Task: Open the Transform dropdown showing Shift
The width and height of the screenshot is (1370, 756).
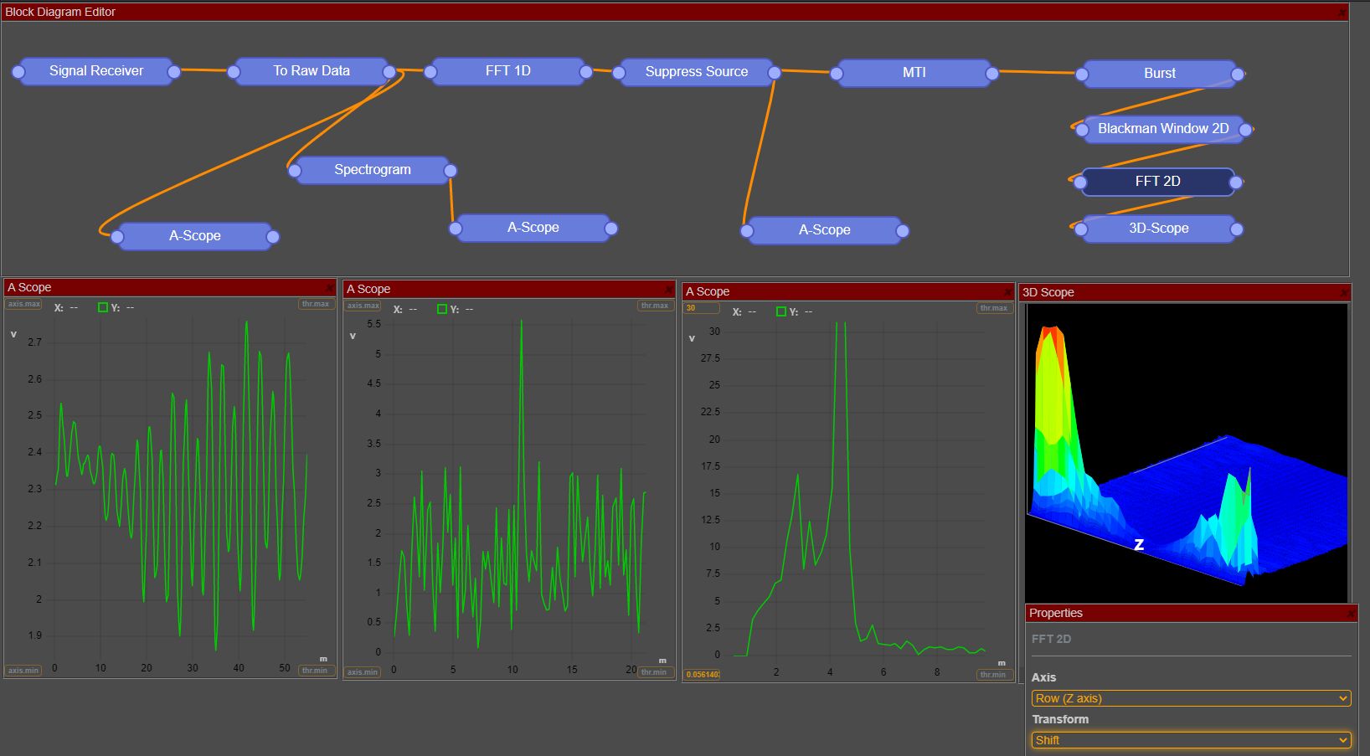Action: [1191, 740]
